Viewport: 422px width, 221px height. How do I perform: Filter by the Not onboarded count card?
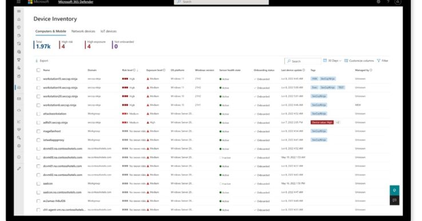tap(123, 45)
